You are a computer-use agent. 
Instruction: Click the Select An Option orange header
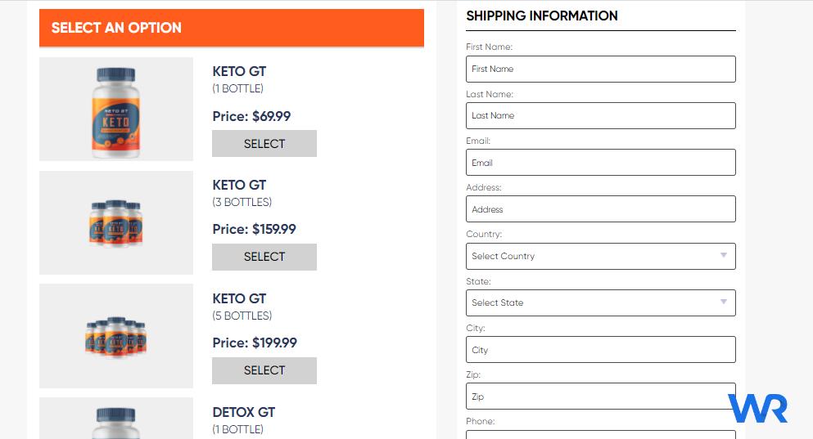[x=232, y=28]
